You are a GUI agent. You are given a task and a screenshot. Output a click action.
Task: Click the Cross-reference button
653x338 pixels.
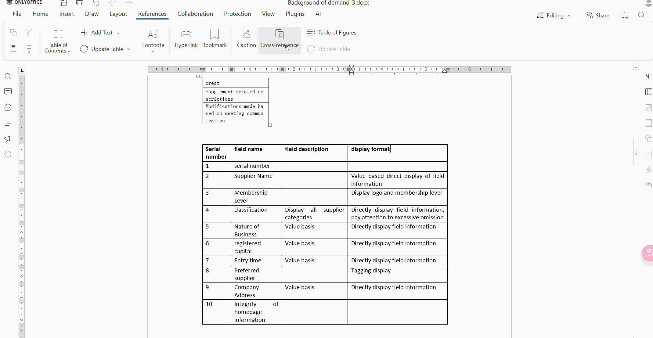pyautogui.click(x=279, y=39)
